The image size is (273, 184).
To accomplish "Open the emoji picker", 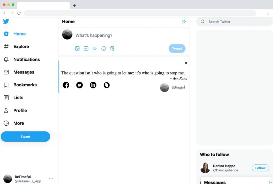I will point(104,48).
